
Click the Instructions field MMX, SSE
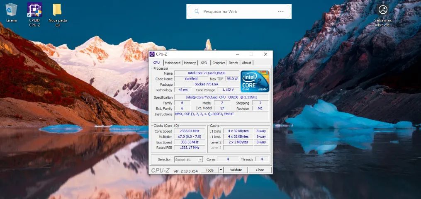221,116
